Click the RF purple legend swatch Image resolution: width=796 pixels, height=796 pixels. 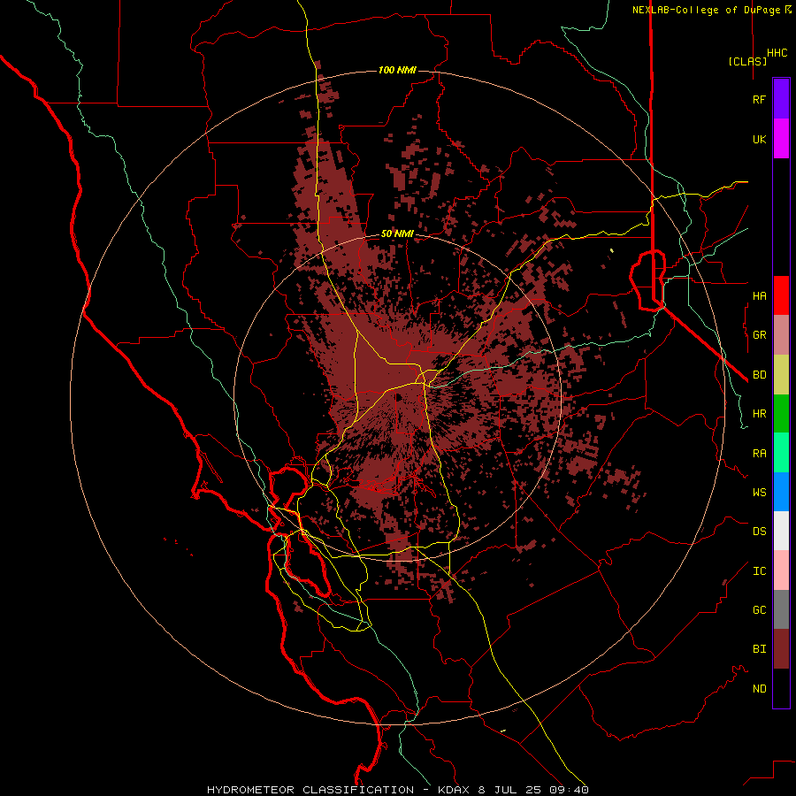click(781, 99)
